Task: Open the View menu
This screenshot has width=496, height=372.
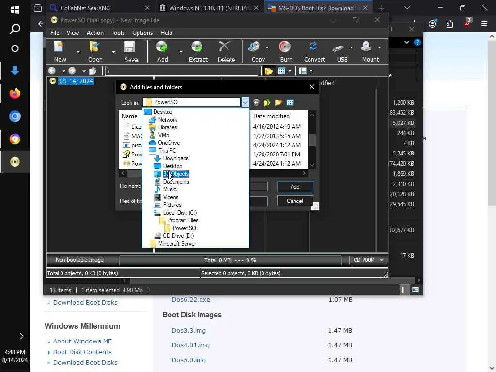Action: click(73, 33)
